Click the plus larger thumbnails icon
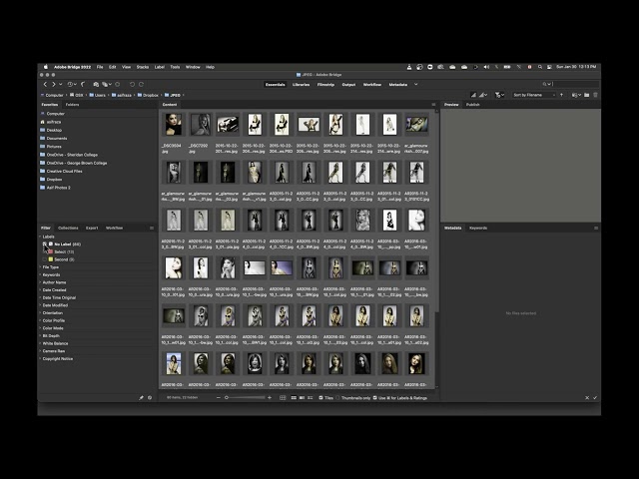Viewport: 639px width, 479px height. (270, 397)
